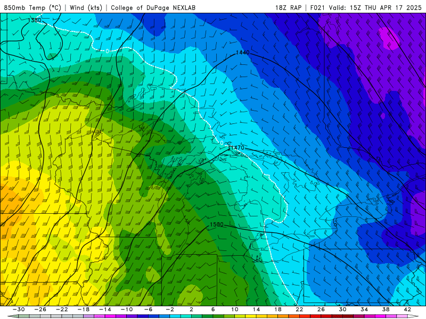Click the positive 30 color scale label
The width and height of the screenshot is (426, 319).
[342, 309]
